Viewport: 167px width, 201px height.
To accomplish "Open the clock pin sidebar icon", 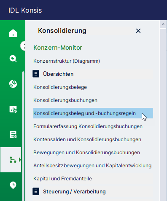I will pos(13,185).
